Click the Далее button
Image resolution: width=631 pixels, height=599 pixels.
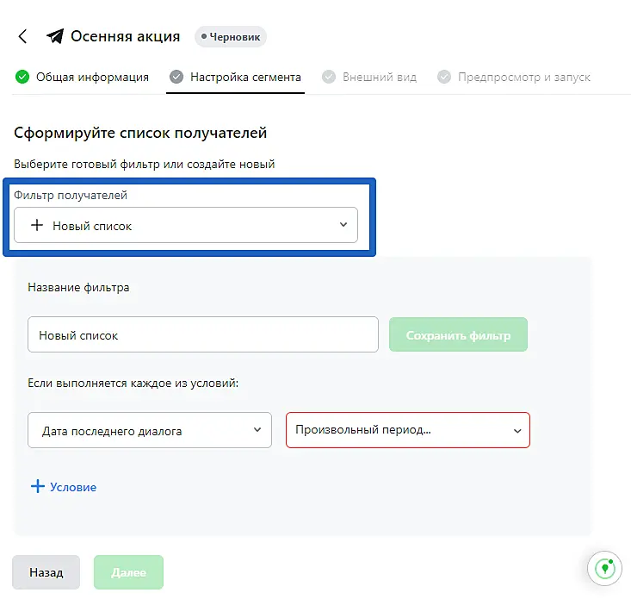128,572
